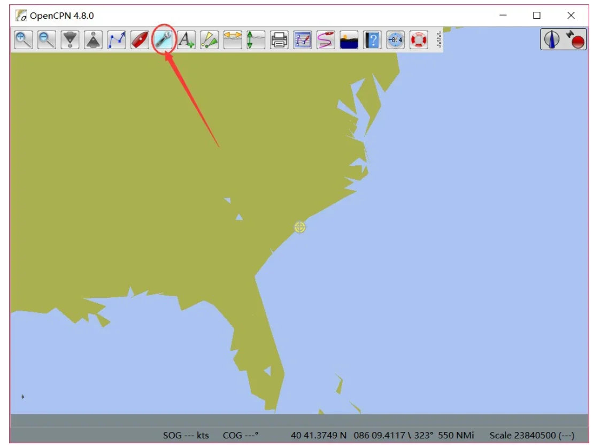Screen dimensions: 601x447
Task: Change the color scheme day/night icon
Action: pyautogui.click(x=349, y=40)
